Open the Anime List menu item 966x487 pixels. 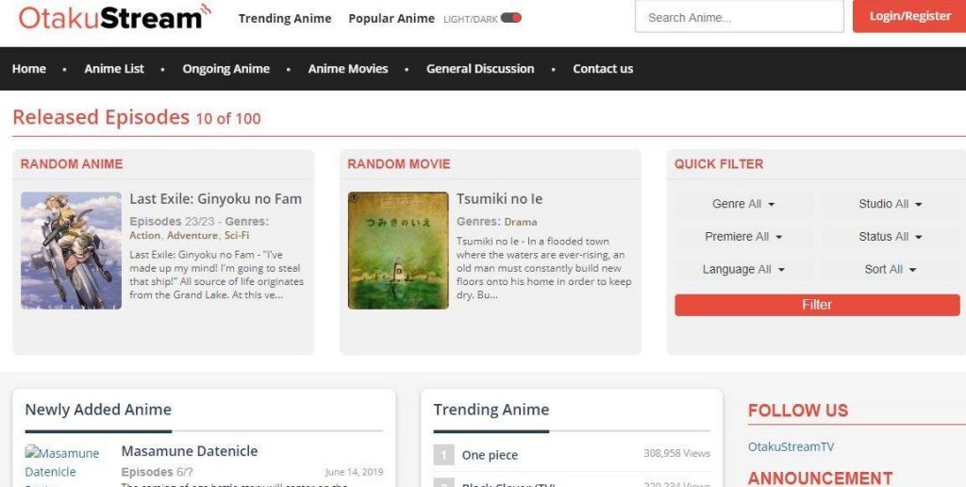pos(114,69)
